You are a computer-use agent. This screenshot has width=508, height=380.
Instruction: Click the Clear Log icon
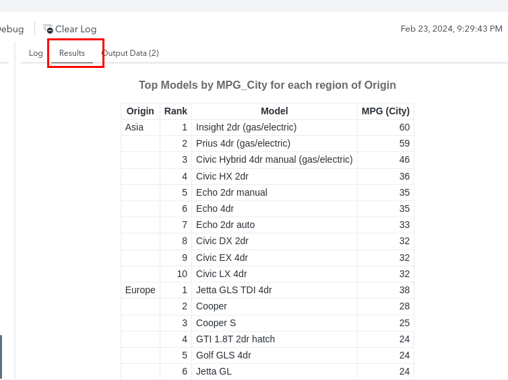tap(49, 29)
